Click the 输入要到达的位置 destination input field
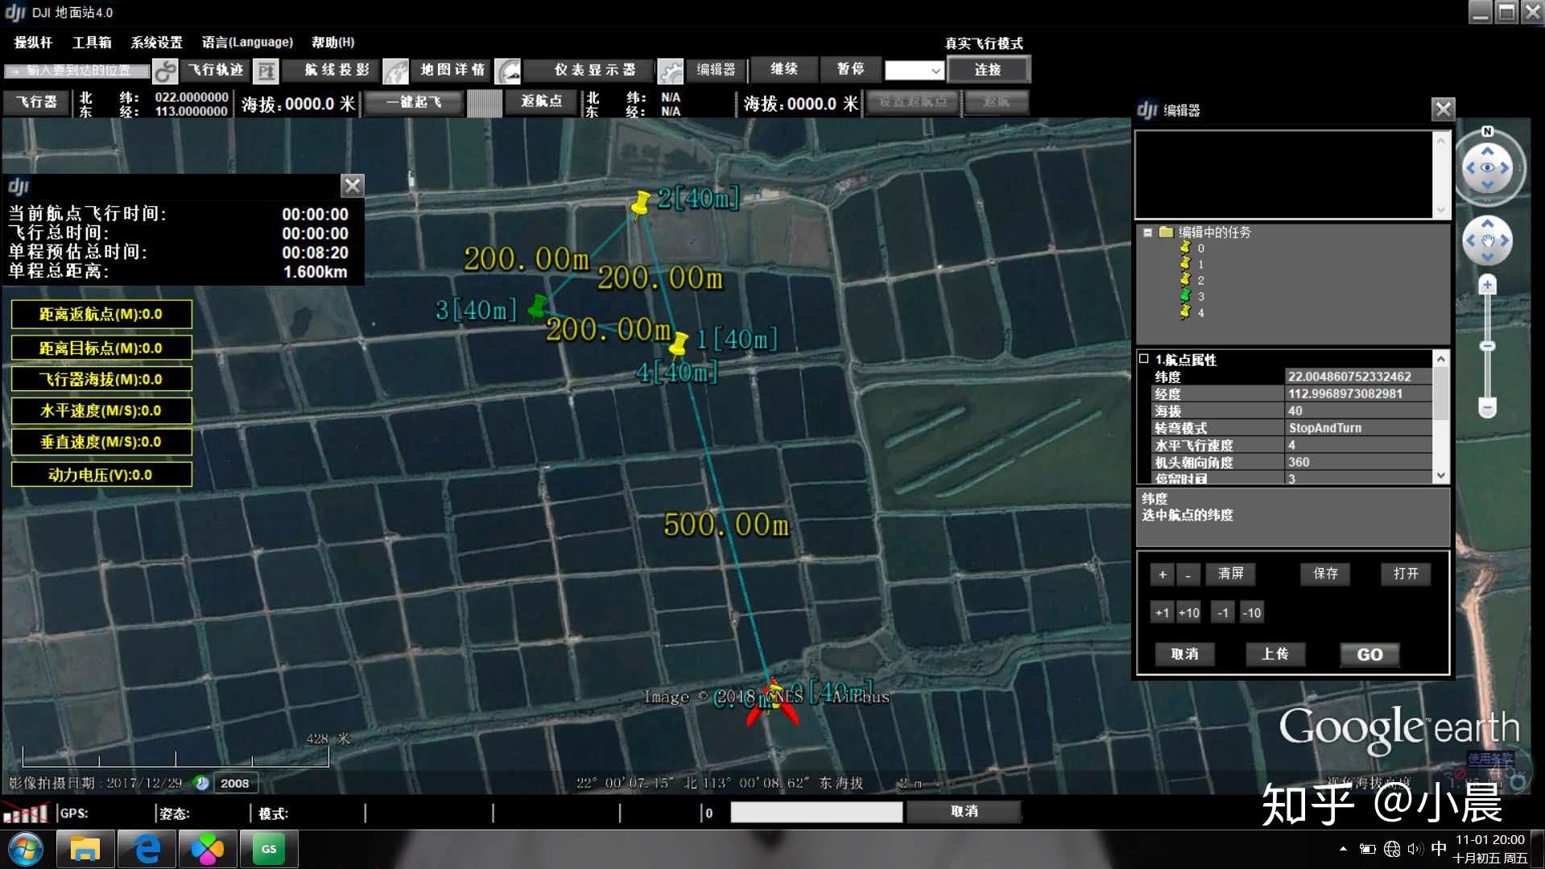1545x869 pixels. pos(78,71)
